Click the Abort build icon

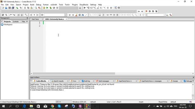57,8
